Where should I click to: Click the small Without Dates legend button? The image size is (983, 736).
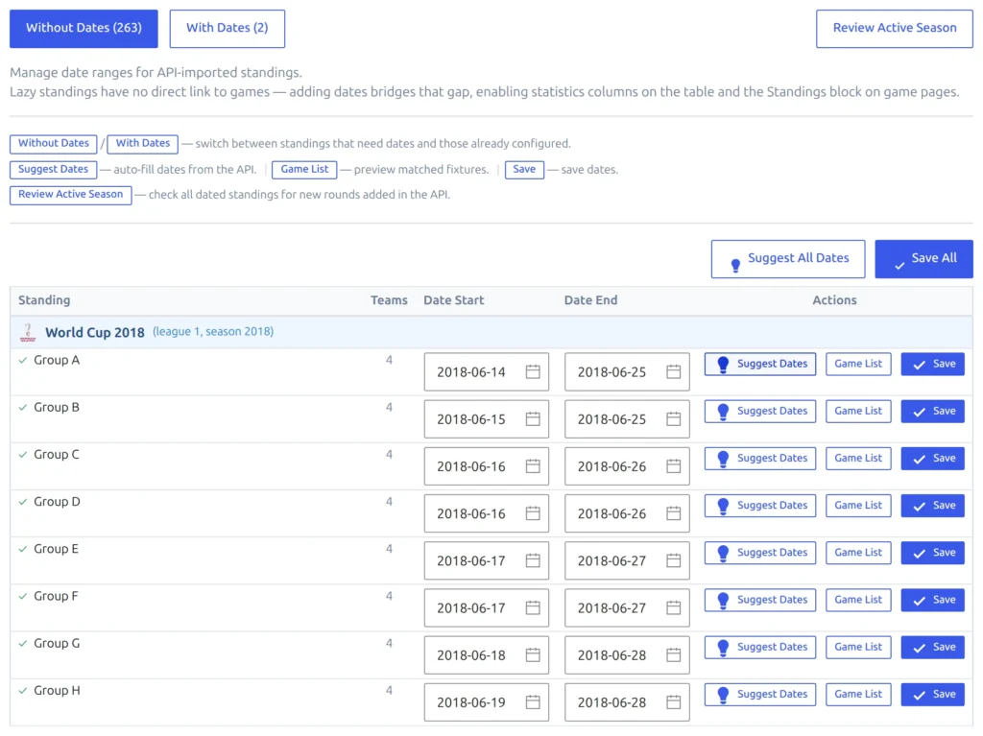point(54,144)
